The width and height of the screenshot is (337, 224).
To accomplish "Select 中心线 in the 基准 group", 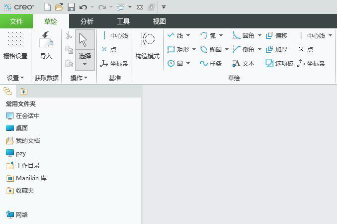I will 115,36.
